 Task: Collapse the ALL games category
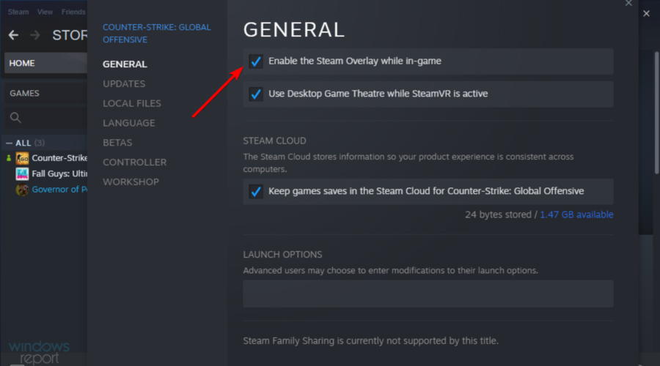click(x=9, y=143)
